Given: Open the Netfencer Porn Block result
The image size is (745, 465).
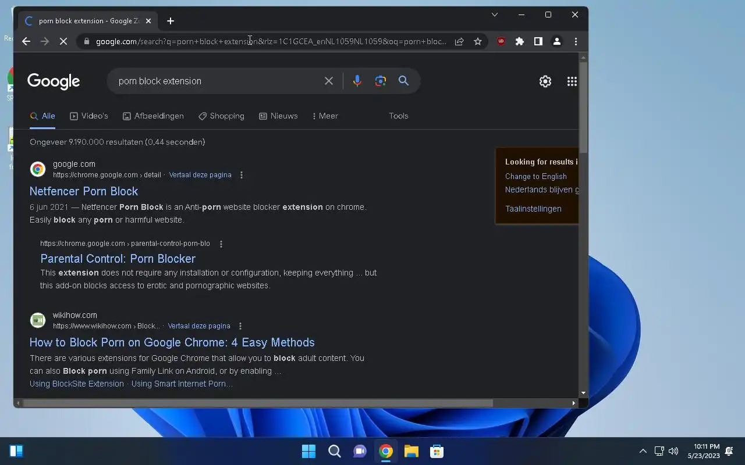Looking at the screenshot, I should 84,191.
